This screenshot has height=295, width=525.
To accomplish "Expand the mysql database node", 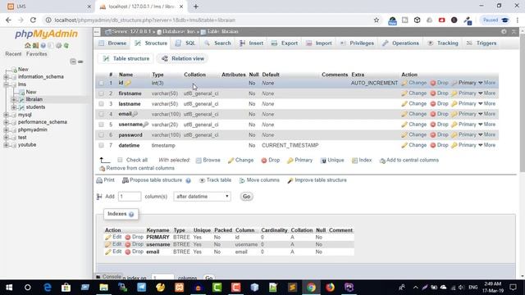I will (x=6, y=115).
